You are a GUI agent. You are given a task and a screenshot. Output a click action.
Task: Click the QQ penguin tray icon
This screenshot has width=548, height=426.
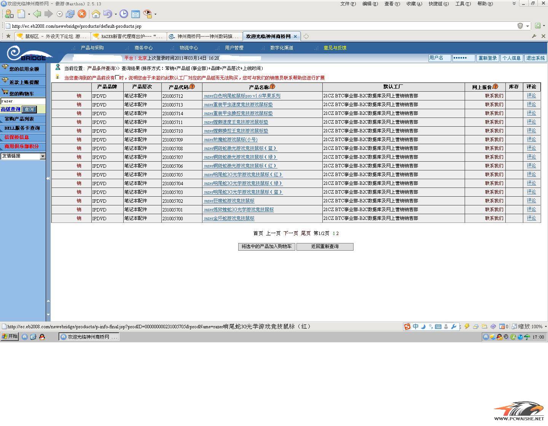(x=499, y=337)
